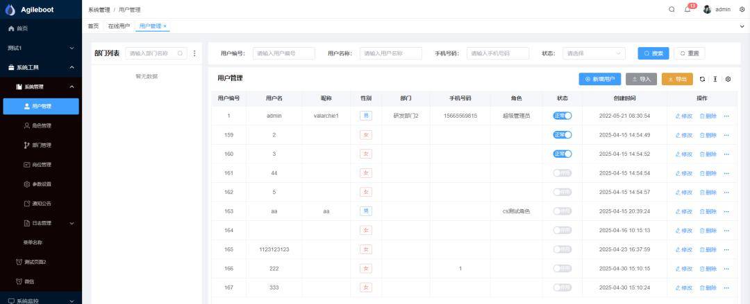The height and width of the screenshot is (304, 750).
Task: Click username cell 1123123123
Action: click(274, 249)
